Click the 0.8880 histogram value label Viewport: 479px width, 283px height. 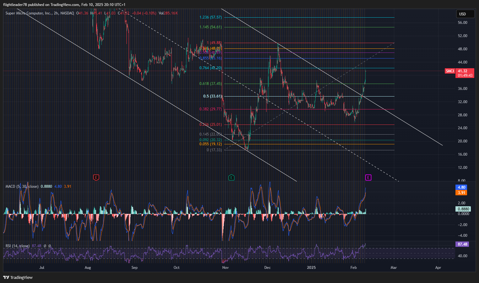tap(463, 209)
